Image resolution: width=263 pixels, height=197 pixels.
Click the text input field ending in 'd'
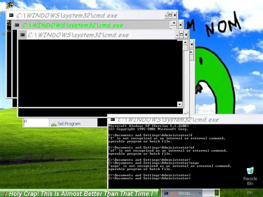(36, 122)
